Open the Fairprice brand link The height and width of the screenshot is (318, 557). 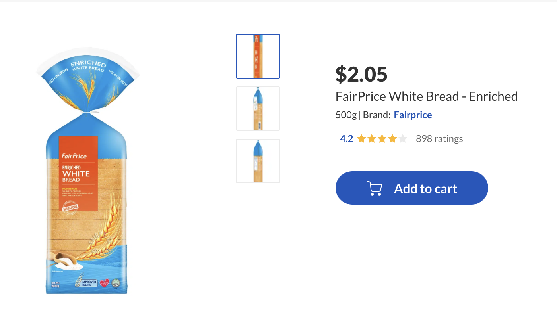click(413, 115)
